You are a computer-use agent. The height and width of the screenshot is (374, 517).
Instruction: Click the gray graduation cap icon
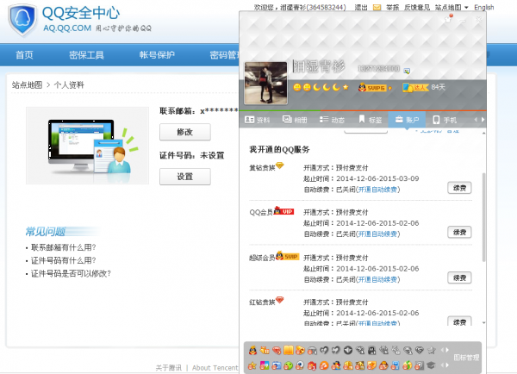tap(431, 365)
